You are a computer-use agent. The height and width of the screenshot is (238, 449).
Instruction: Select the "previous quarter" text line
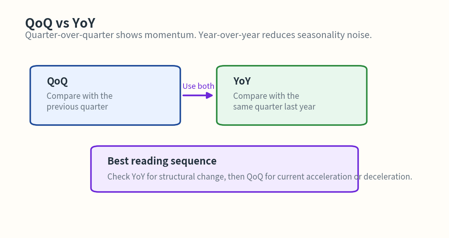(x=77, y=107)
